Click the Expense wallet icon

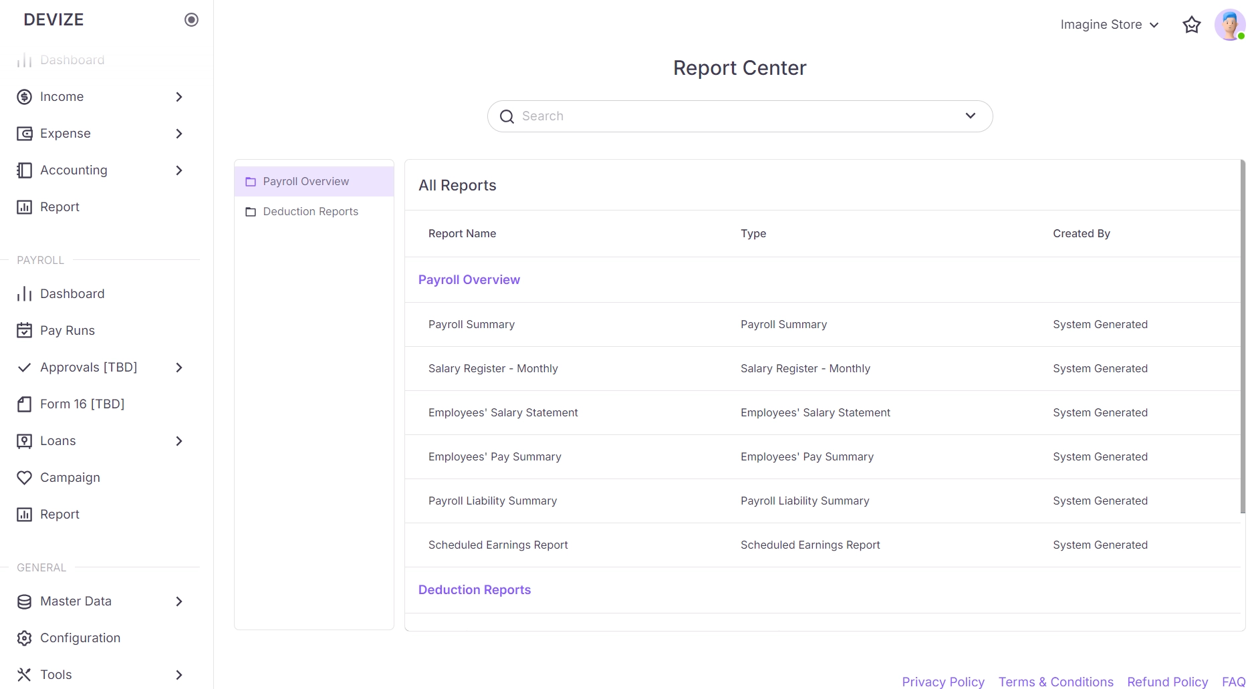(x=25, y=134)
